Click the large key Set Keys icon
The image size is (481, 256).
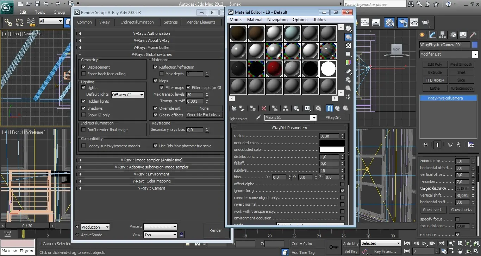click(x=333, y=247)
